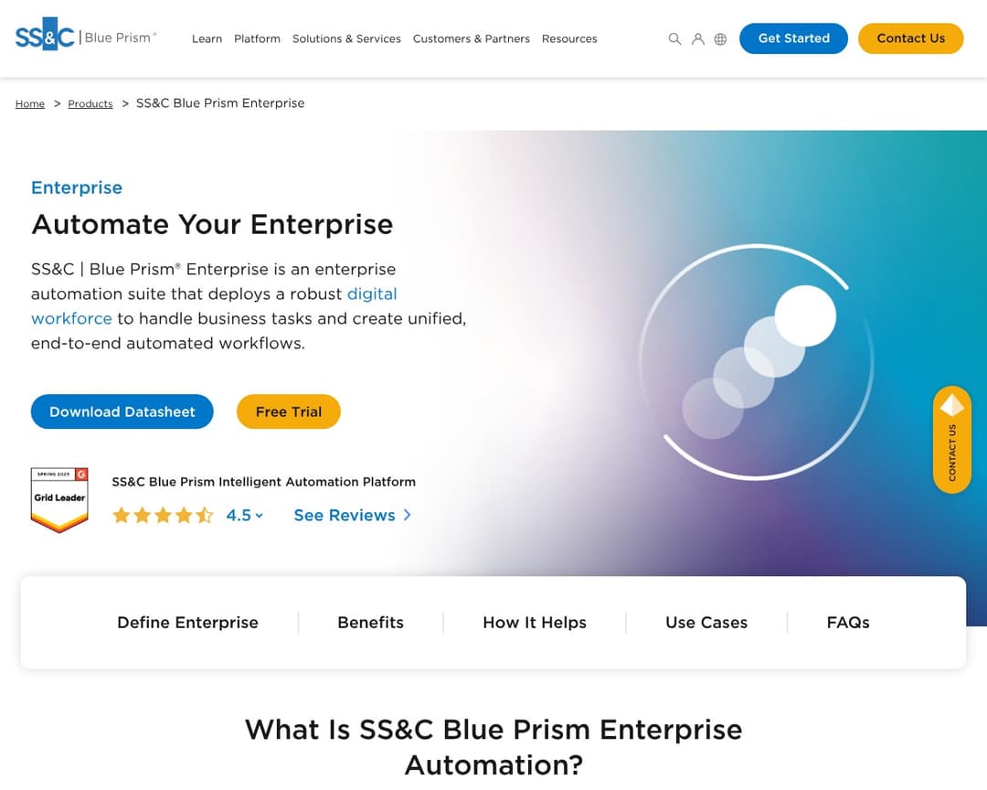
Task: Click the Get Started button
Action: tap(793, 38)
